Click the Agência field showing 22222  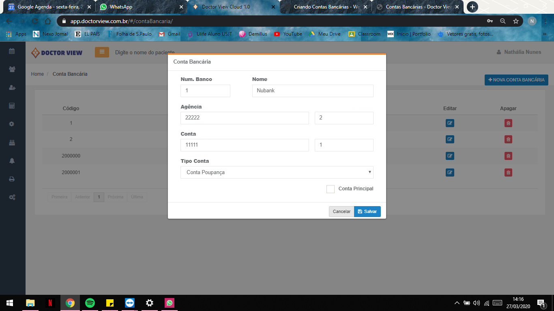[x=245, y=118]
